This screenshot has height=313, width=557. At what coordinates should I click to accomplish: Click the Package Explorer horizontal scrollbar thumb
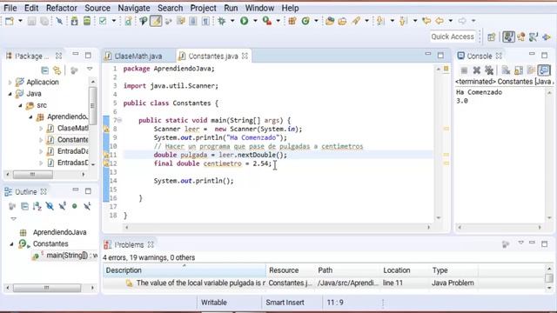click(33, 174)
